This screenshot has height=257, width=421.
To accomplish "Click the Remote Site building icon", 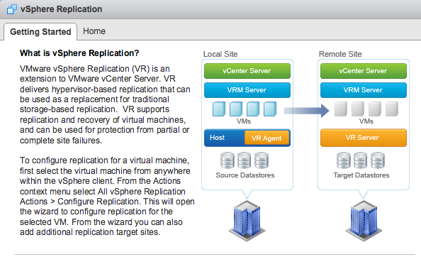I will click(x=364, y=221).
